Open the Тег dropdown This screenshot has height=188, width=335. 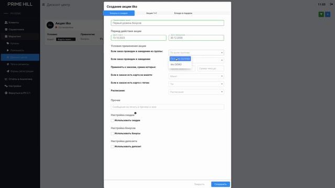[x=196, y=84]
